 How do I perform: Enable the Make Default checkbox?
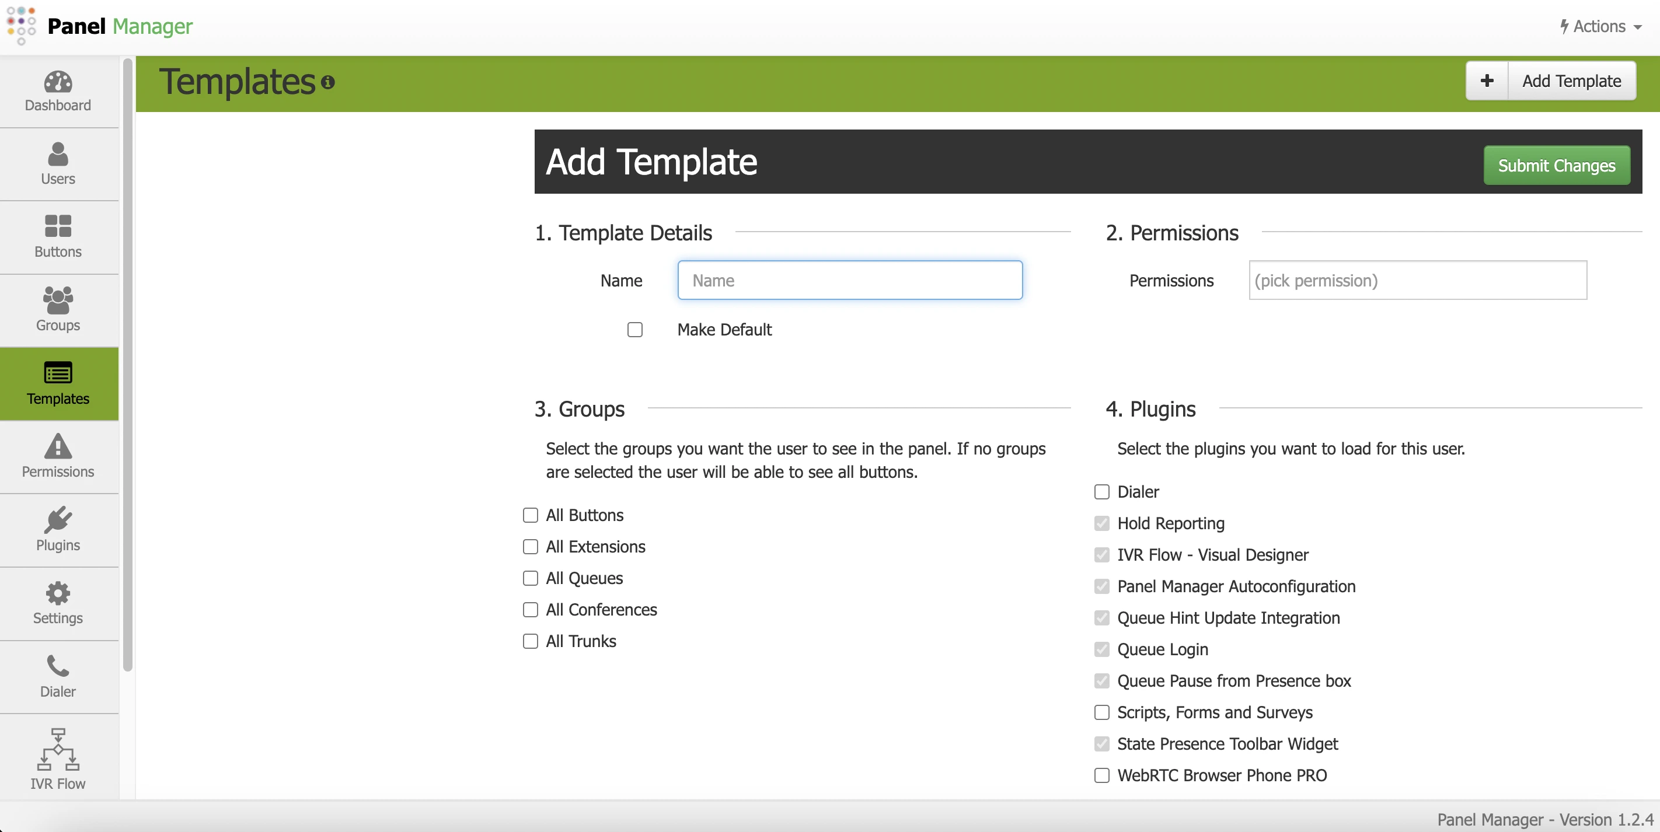(x=634, y=329)
